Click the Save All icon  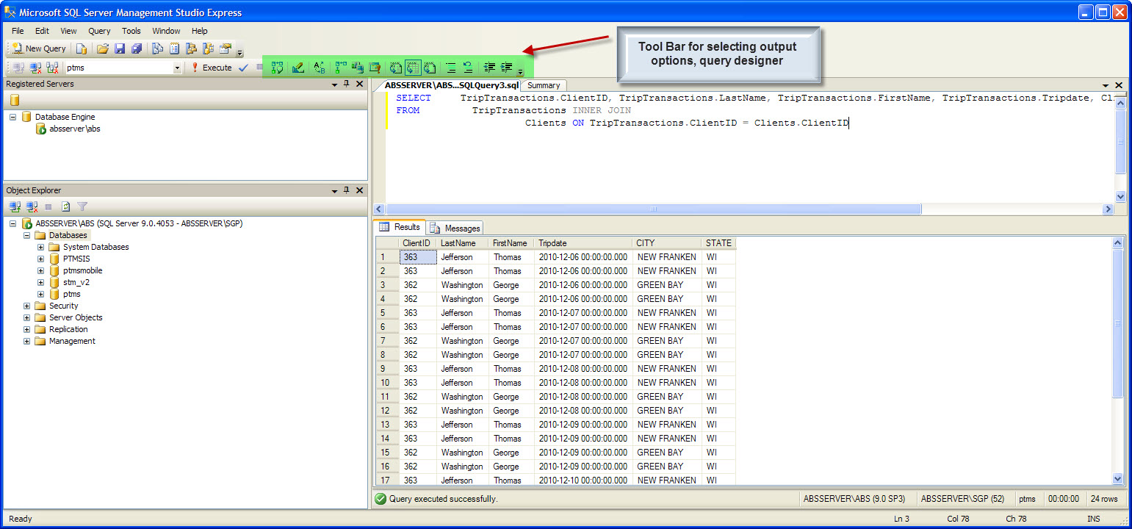[137, 48]
